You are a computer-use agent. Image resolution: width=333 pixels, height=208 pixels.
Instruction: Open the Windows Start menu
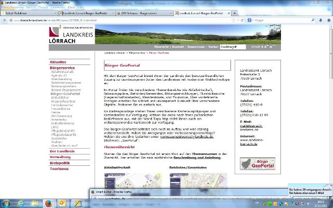pyautogui.click(x=5, y=204)
